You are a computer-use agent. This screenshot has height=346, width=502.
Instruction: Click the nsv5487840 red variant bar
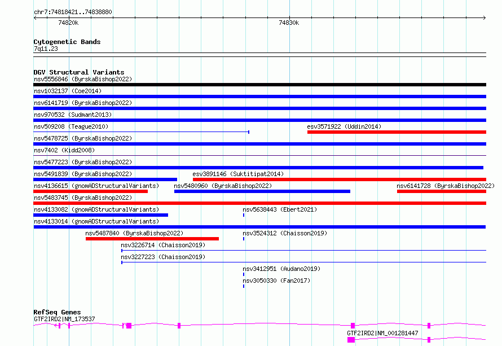[x=152, y=239]
